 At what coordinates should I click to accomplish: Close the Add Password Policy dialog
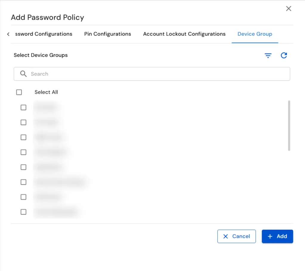(x=288, y=8)
